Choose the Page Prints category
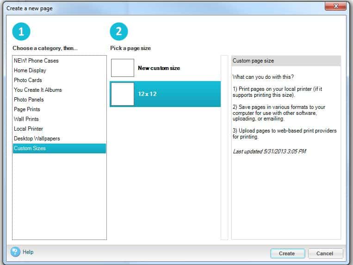 tap(59, 109)
